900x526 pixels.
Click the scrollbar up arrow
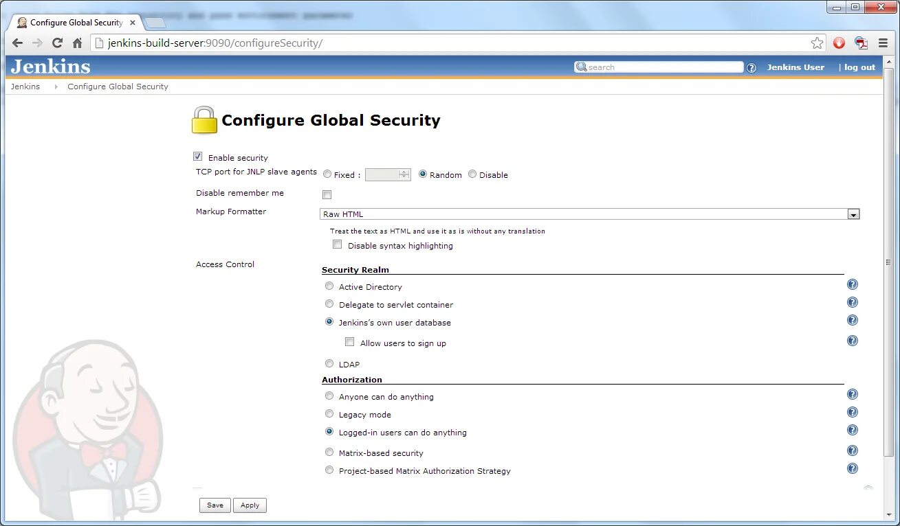pyautogui.click(x=889, y=60)
